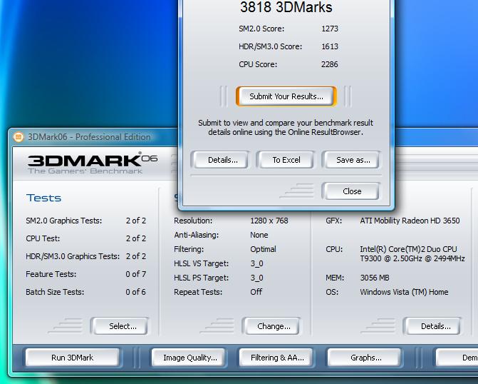
Task: Click HDR/SM3.0 Score value 1613
Action: pos(330,46)
